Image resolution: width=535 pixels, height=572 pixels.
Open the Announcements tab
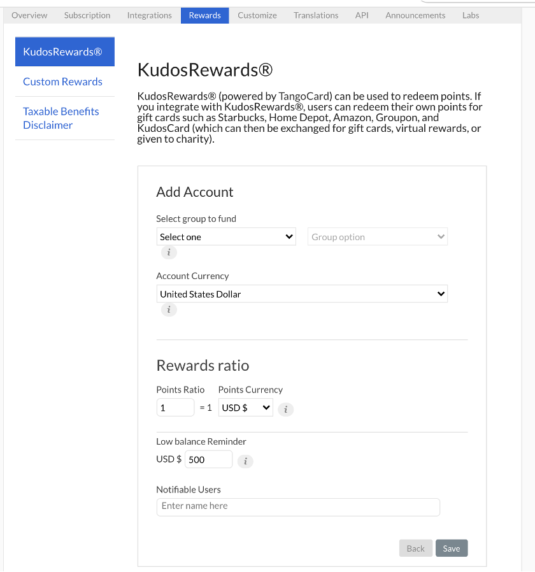(415, 15)
